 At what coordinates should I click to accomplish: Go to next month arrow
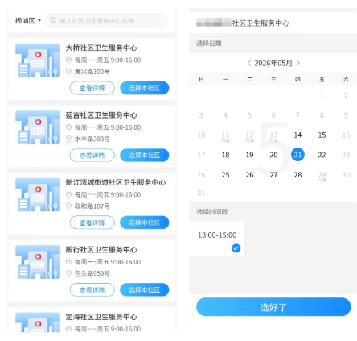pyautogui.click(x=298, y=63)
